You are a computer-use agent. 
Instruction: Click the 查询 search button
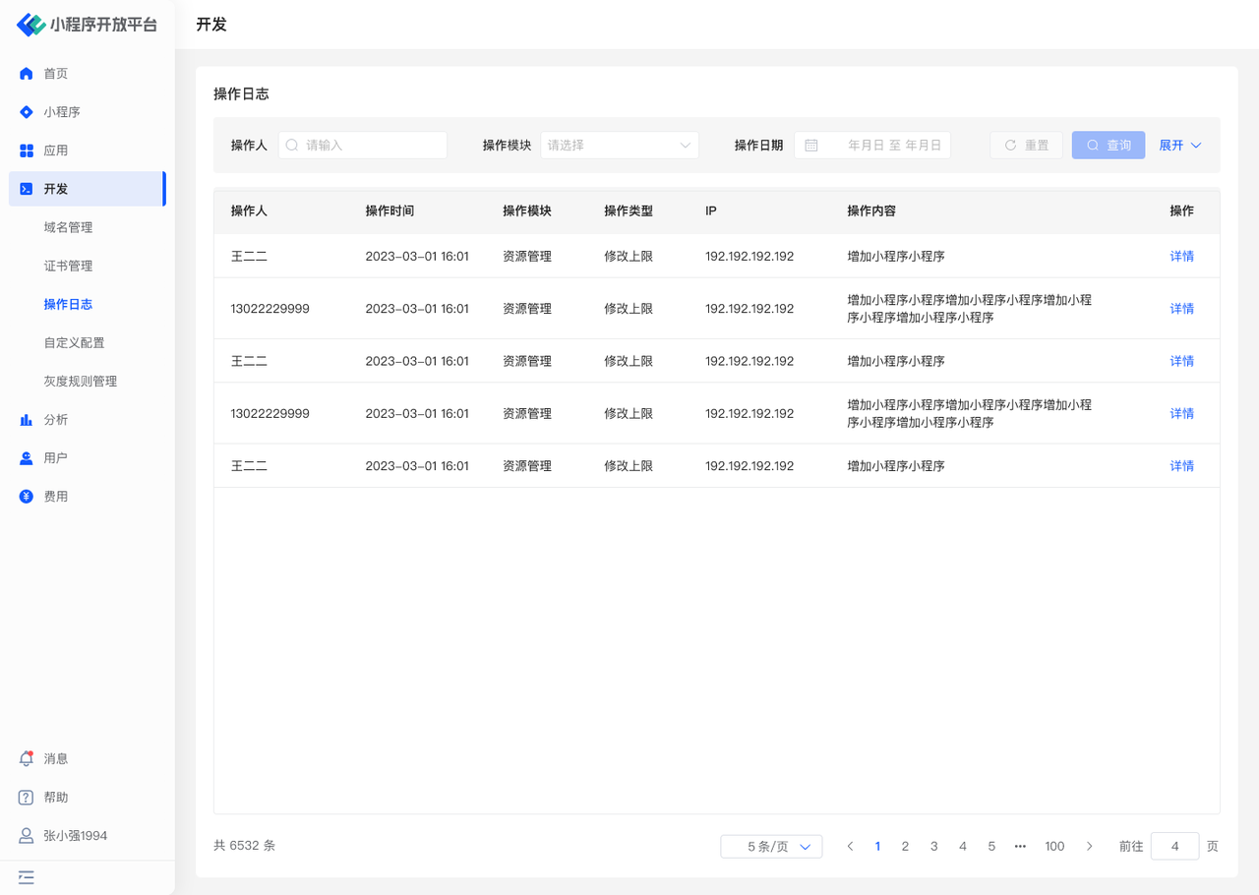pyautogui.click(x=1108, y=146)
